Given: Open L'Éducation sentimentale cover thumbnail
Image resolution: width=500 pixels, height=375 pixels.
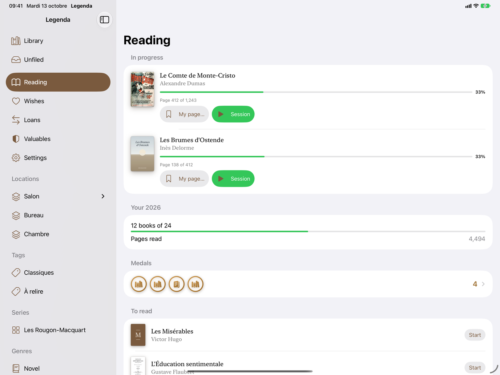Looking at the screenshot, I should (138, 366).
